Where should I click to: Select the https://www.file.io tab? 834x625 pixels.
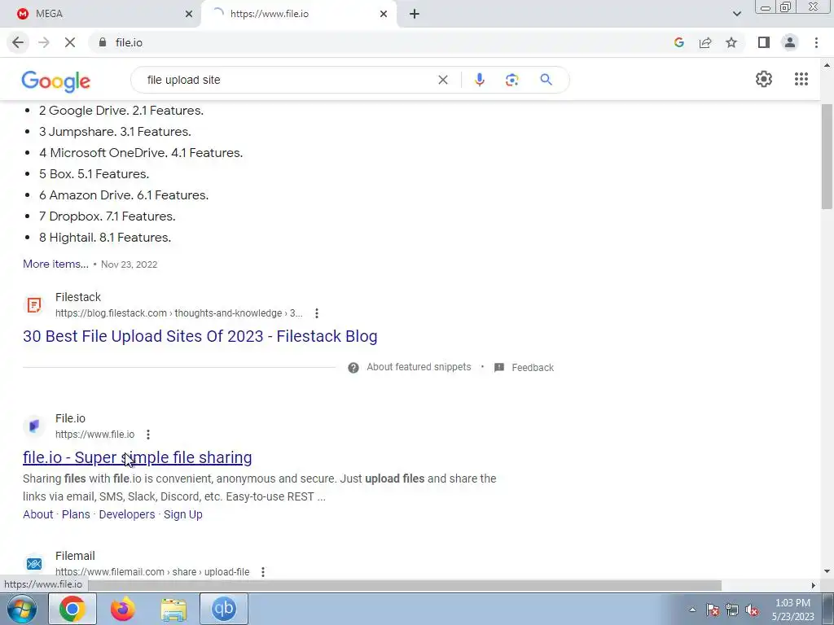tap(298, 14)
